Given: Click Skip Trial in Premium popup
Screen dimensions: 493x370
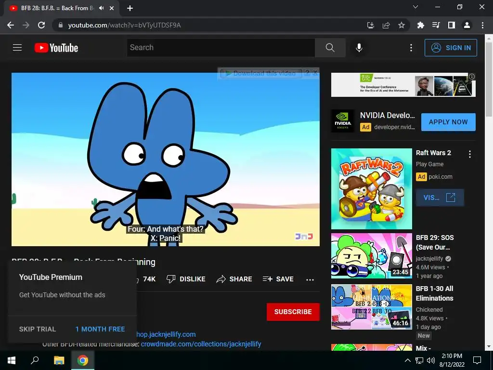Looking at the screenshot, I should [38, 329].
